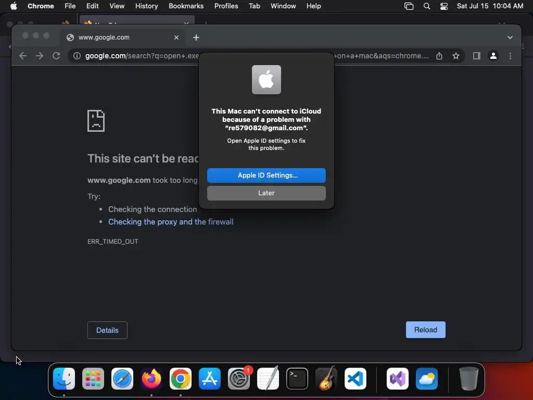Click the ERR_TIMED_OUT text

click(113, 242)
